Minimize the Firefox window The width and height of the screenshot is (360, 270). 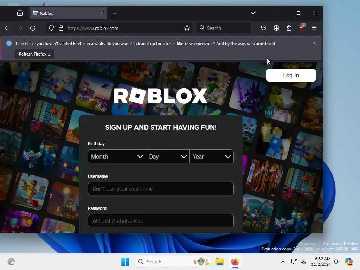[282, 13]
